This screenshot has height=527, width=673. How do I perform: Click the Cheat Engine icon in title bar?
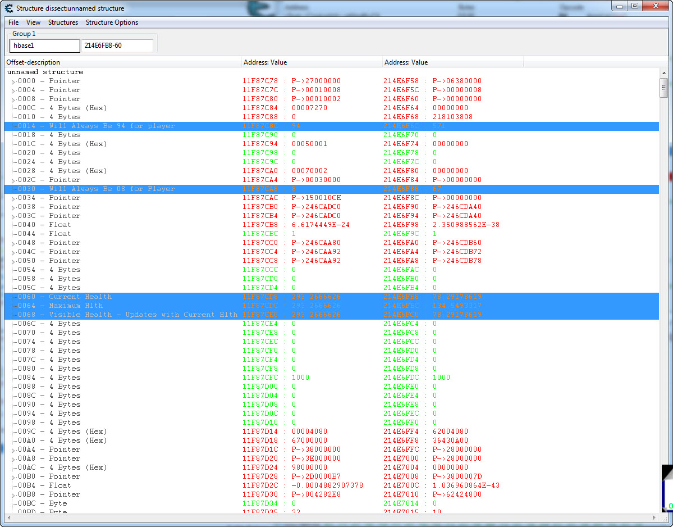(9, 8)
